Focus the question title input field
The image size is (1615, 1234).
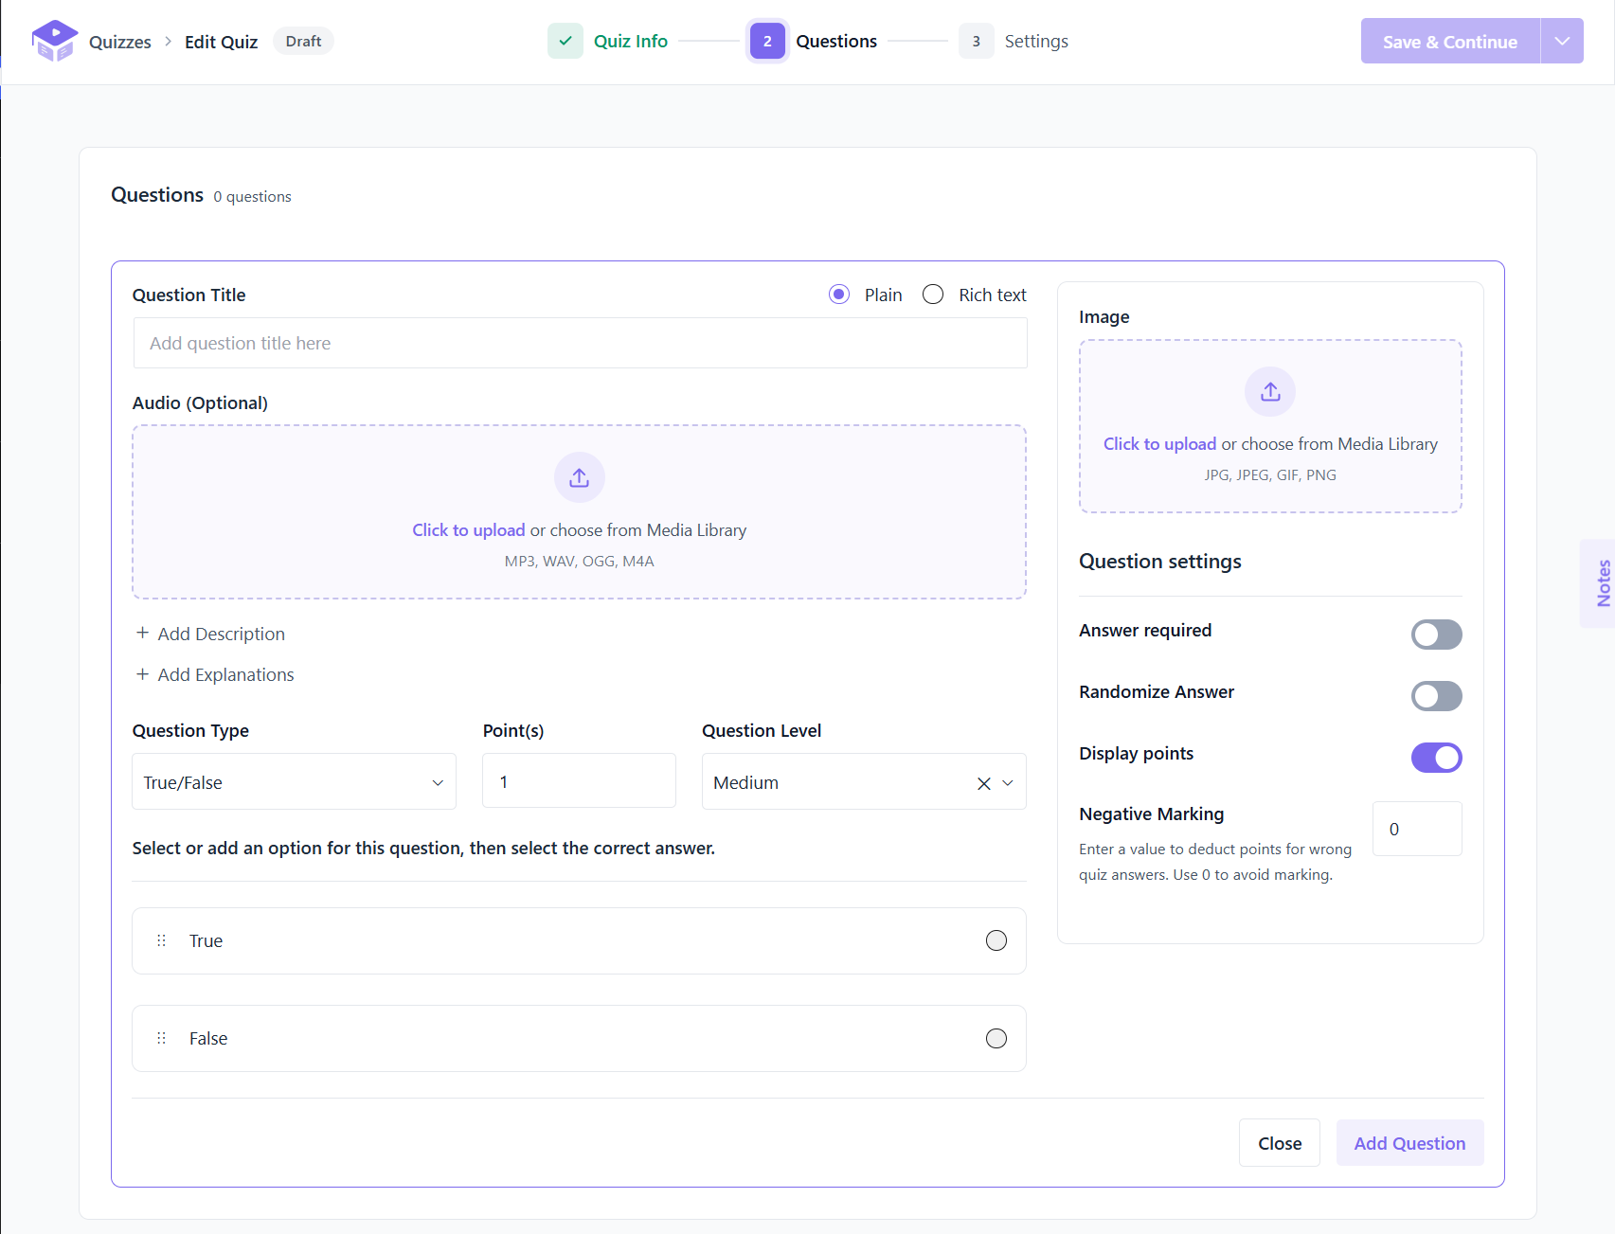(580, 343)
